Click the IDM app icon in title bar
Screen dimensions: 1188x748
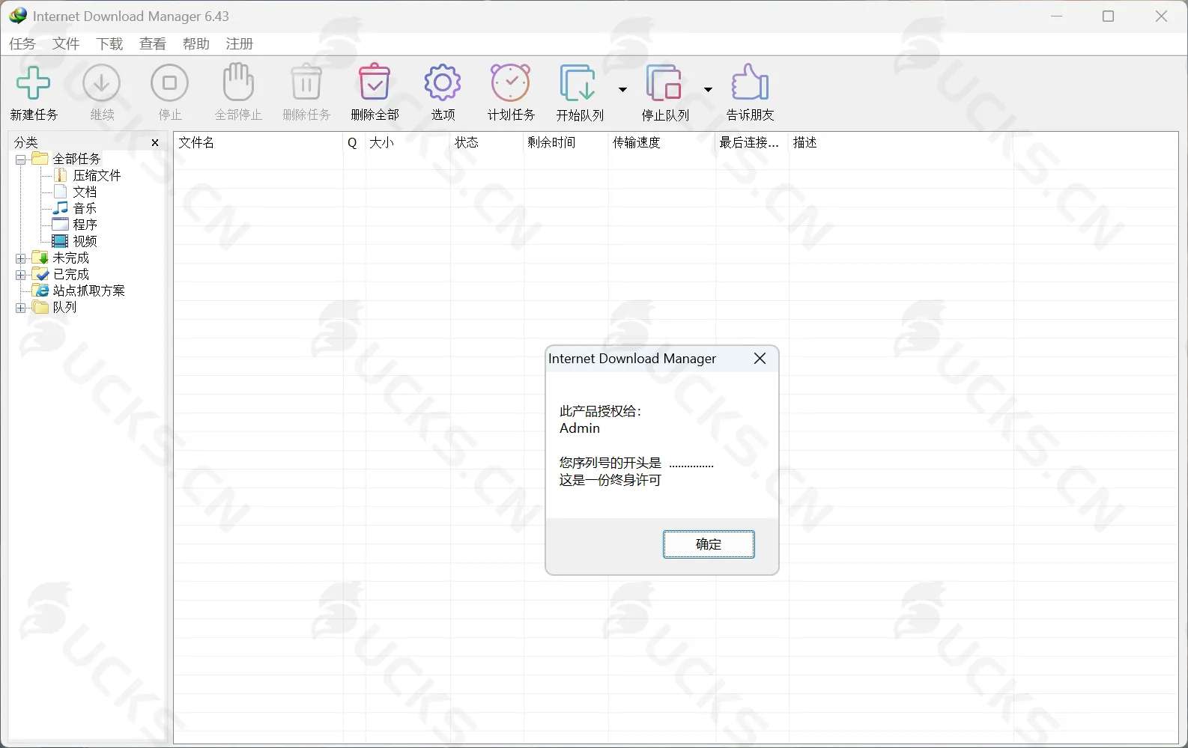[x=18, y=16]
